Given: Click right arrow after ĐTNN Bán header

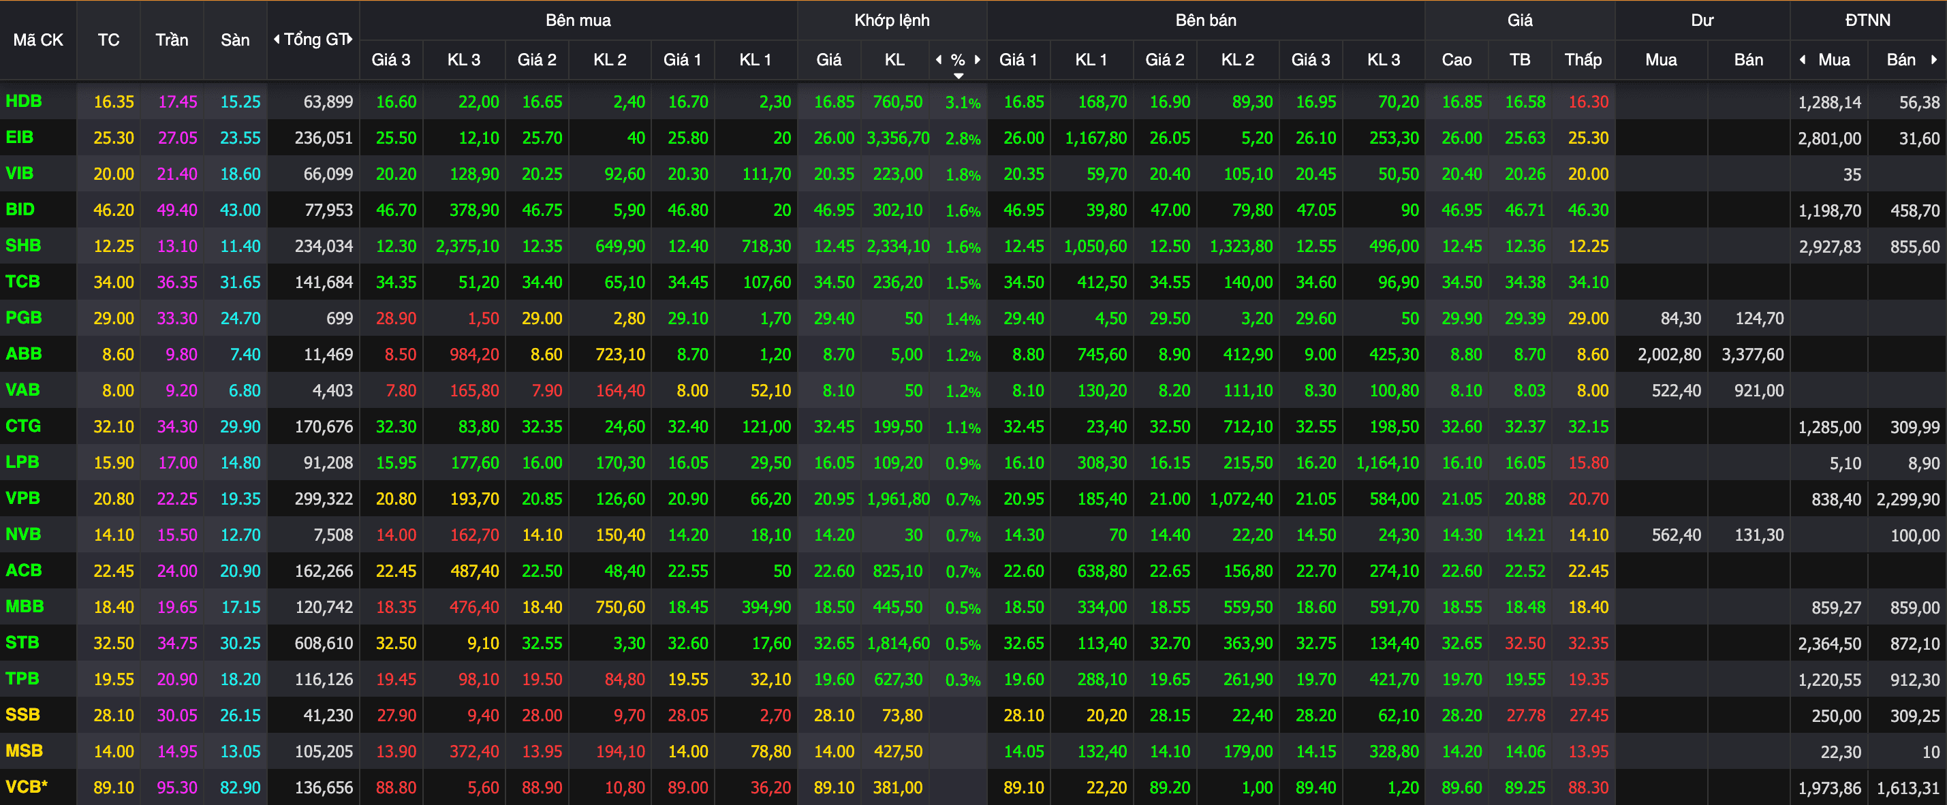Looking at the screenshot, I should coord(1934,60).
